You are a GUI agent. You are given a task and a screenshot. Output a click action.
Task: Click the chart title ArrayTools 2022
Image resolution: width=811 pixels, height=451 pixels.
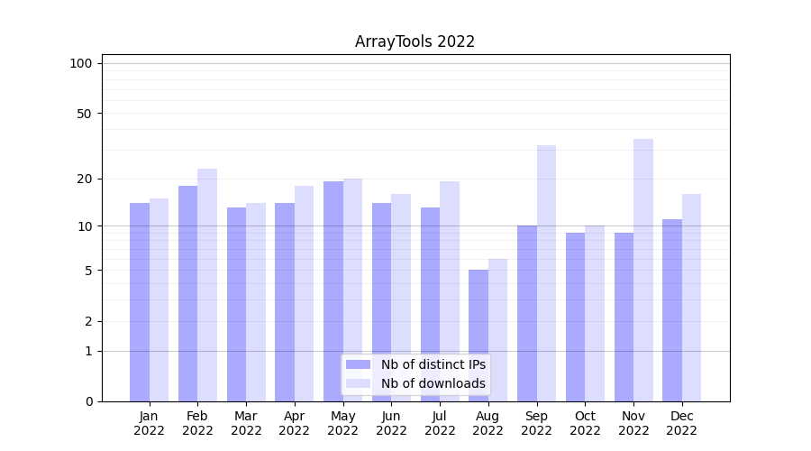tap(415, 41)
